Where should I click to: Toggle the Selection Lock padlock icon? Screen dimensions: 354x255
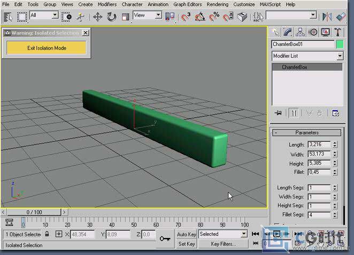coord(47,234)
